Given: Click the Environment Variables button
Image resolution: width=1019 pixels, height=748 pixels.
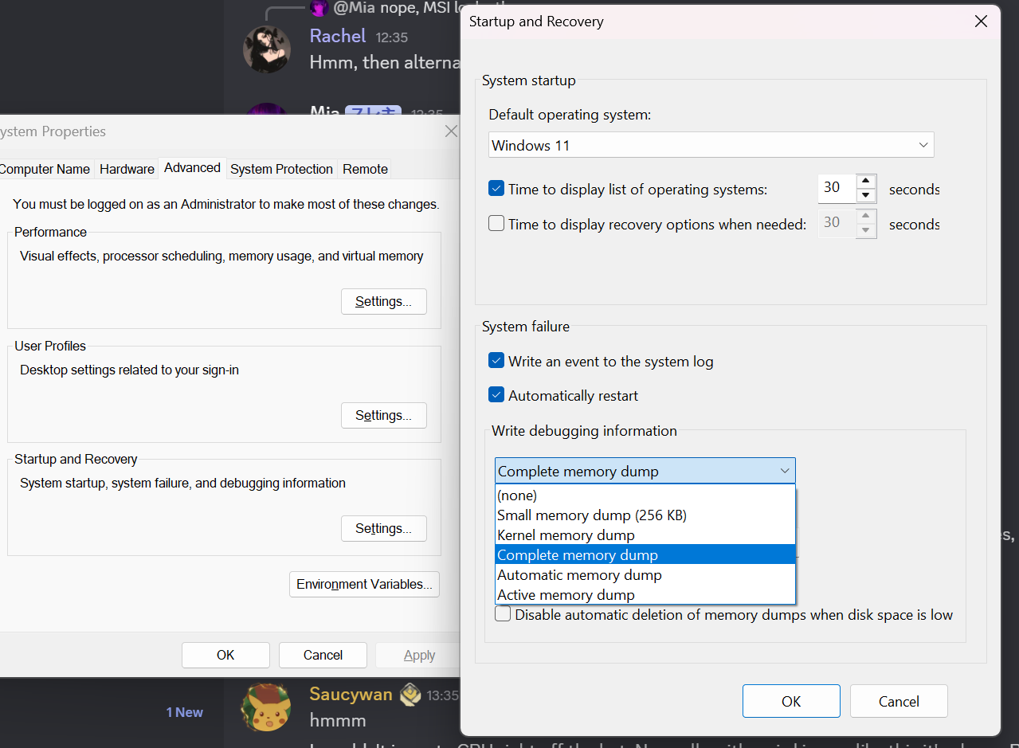Looking at the screenshot, I should point(364,584).
